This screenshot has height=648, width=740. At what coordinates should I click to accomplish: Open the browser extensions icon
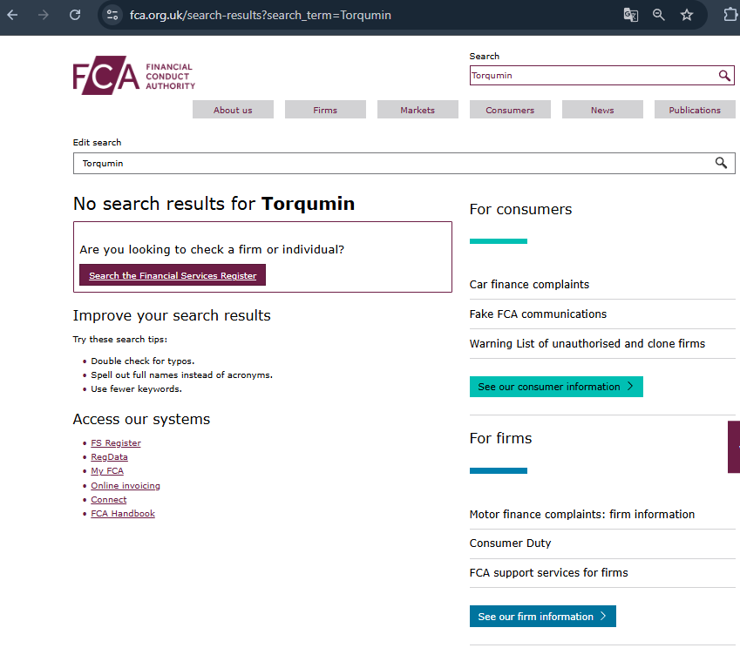point(730,15)
